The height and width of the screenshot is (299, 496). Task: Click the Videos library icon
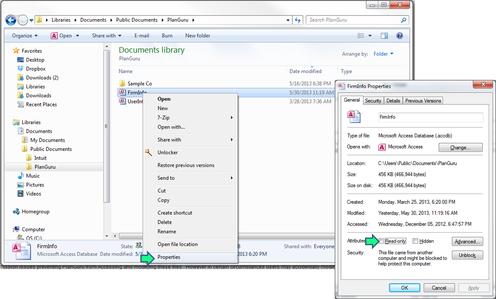coord(20,194)
